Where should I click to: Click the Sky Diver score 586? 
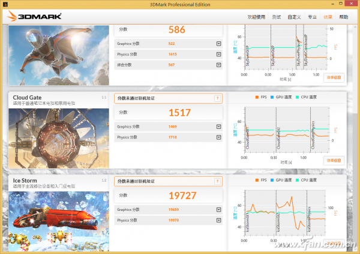pyautogui.click(x=177, y=29)
